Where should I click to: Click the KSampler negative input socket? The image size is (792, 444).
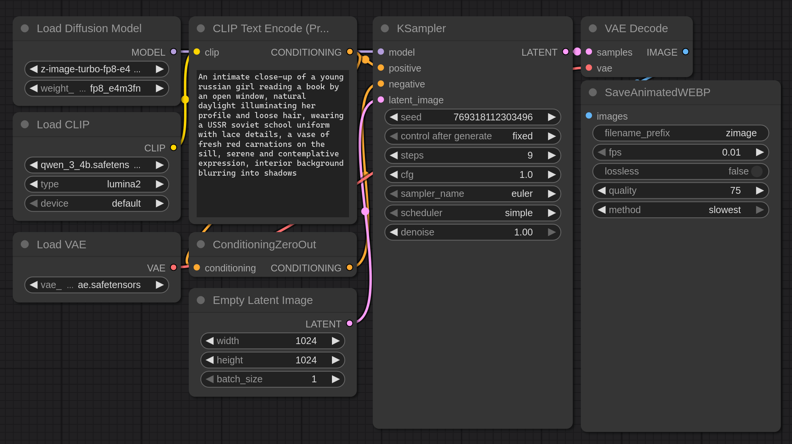click(x=381, y=84)
